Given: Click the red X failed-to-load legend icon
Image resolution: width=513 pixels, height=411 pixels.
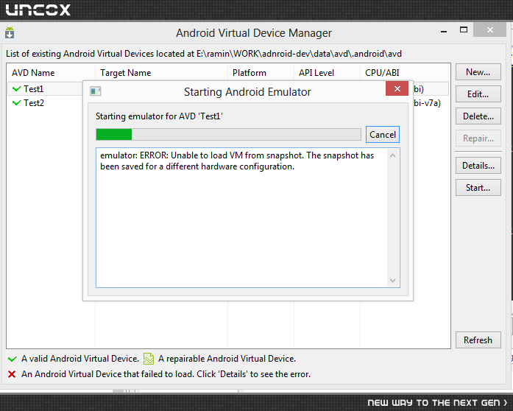Looking at the screenshot, I should pyautogui.click(x=12, y=374).
